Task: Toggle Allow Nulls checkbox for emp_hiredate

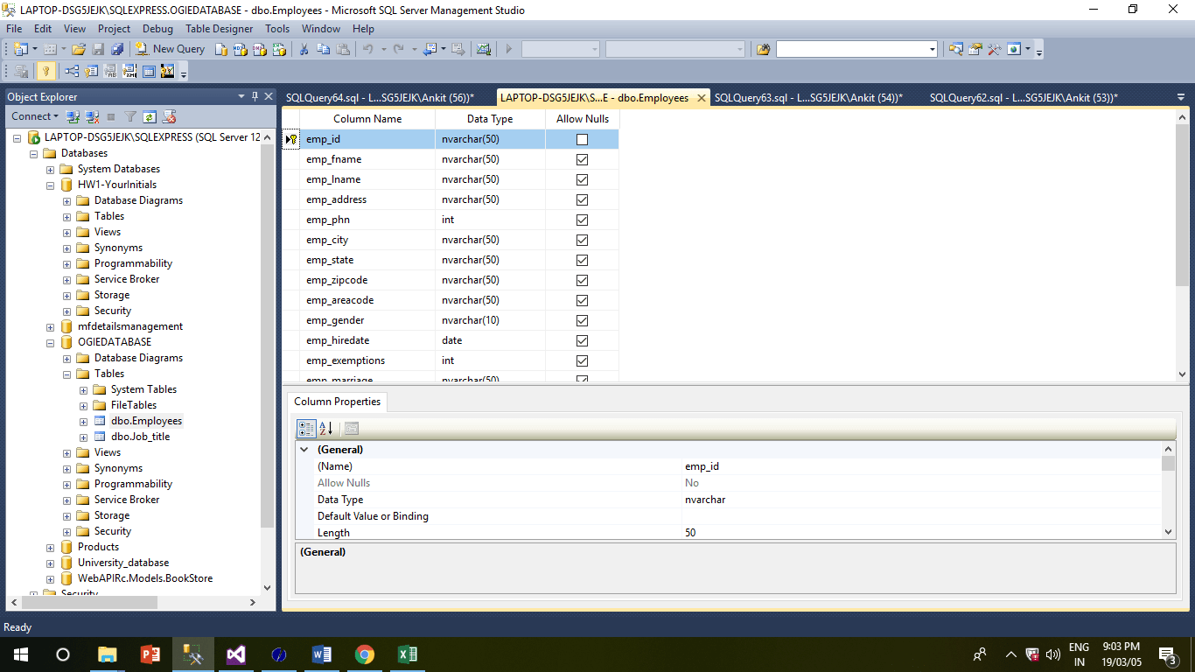Action: coord(582,340)
